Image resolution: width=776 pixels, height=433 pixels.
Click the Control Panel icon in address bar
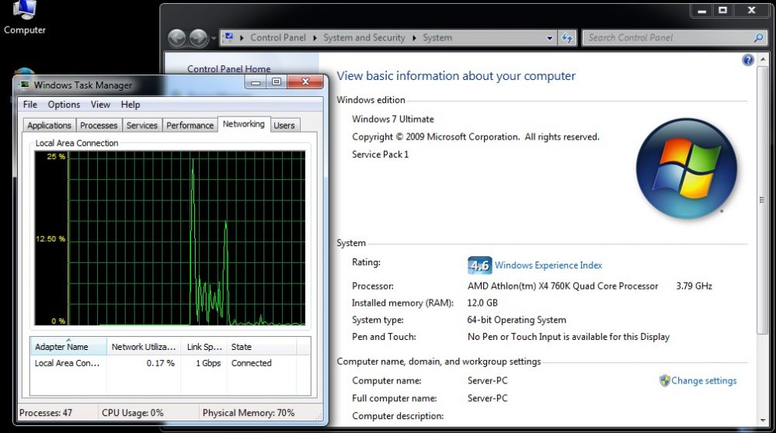coord(228,37)
